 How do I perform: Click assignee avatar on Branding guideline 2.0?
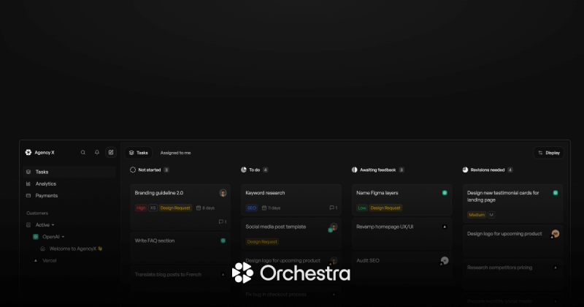pyautogui.click(x=223, y=193)
